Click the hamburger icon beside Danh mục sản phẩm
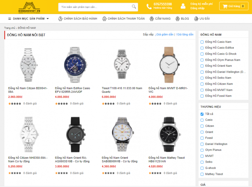252x187 pixels. tap(10, 19)
